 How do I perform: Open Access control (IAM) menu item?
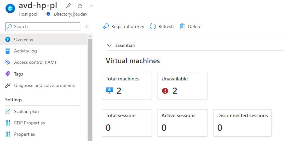click(44, 63)
